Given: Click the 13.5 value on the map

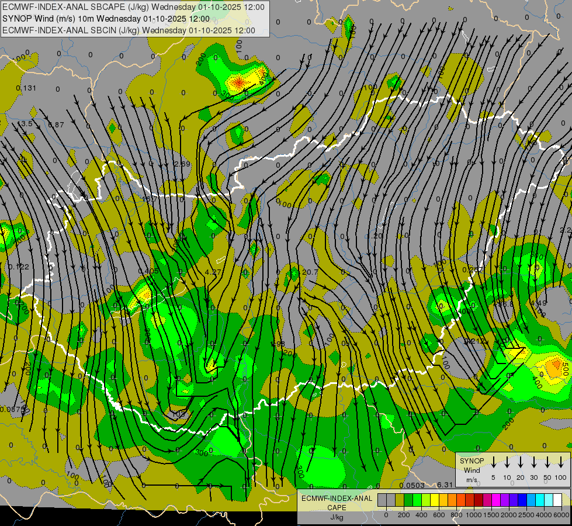Looking at the screenshot, I should click(x=25, y=124).
